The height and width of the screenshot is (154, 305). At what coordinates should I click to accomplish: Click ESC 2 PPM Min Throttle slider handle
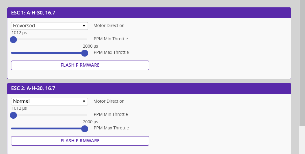point(13,115)
